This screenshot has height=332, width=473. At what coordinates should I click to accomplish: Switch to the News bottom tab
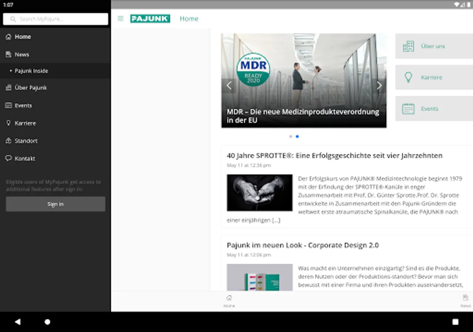(x=466, y=301)
